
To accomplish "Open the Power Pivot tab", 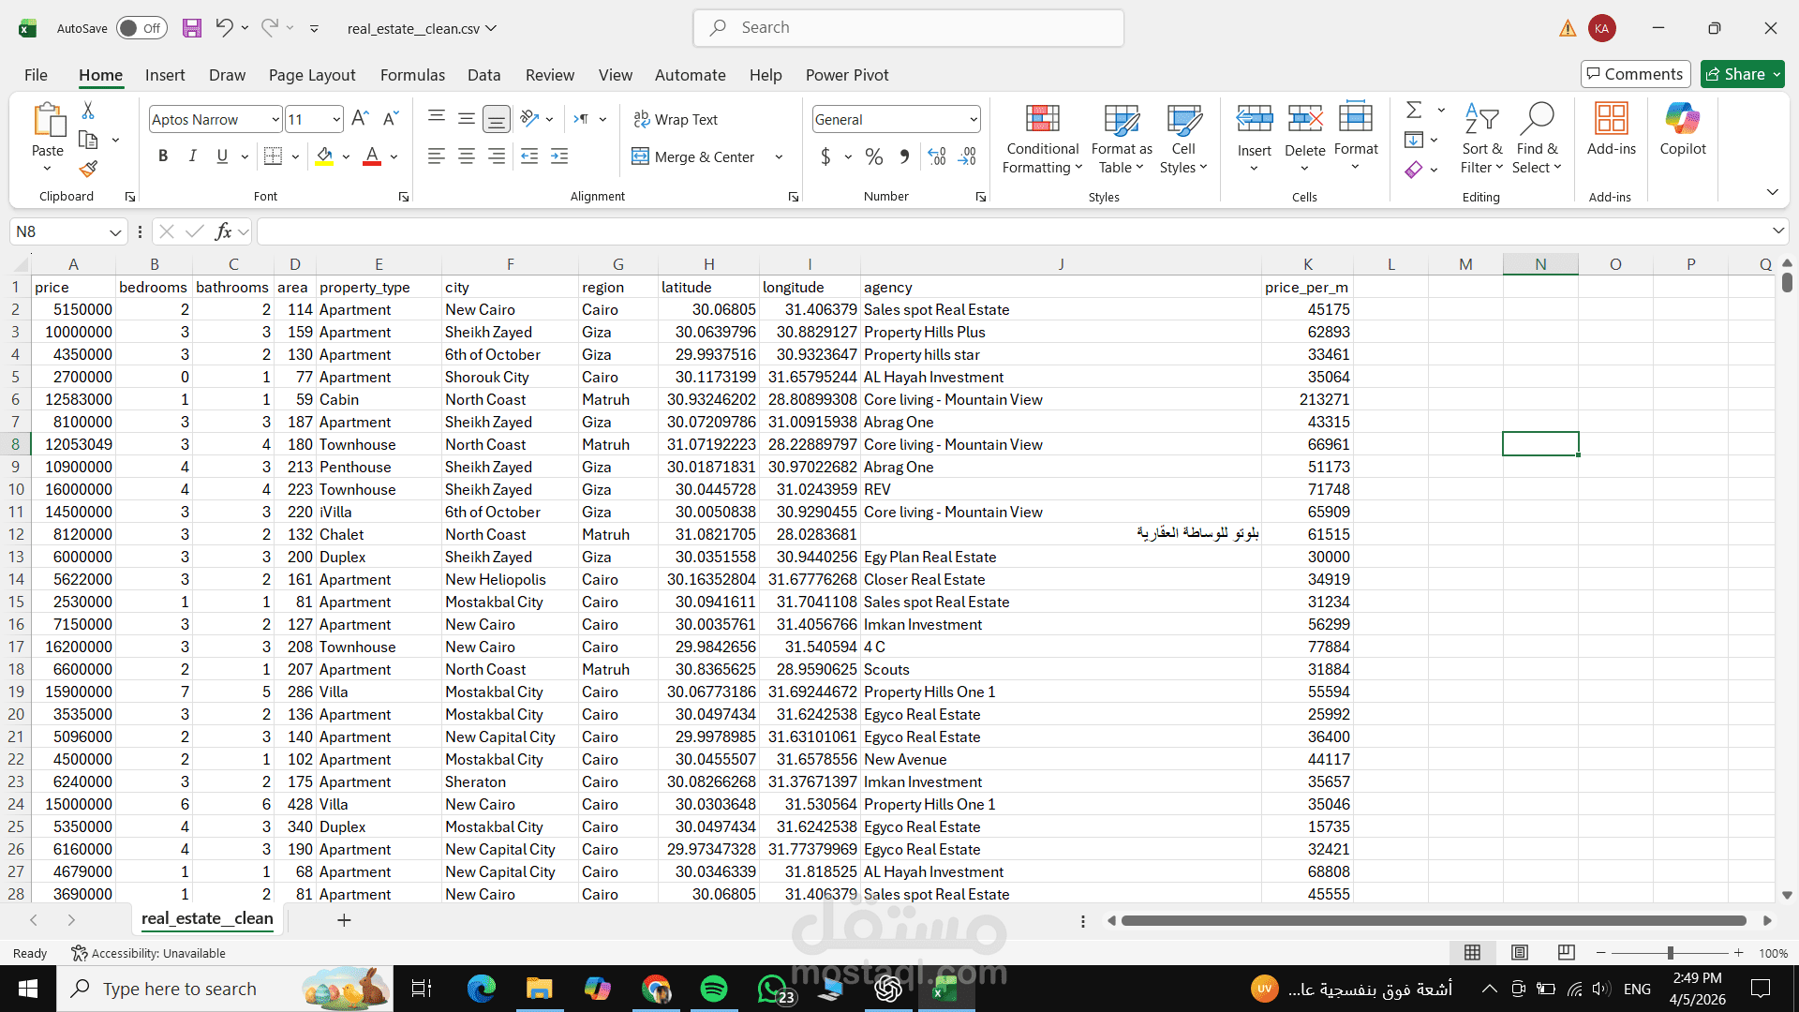I will 846,75.
